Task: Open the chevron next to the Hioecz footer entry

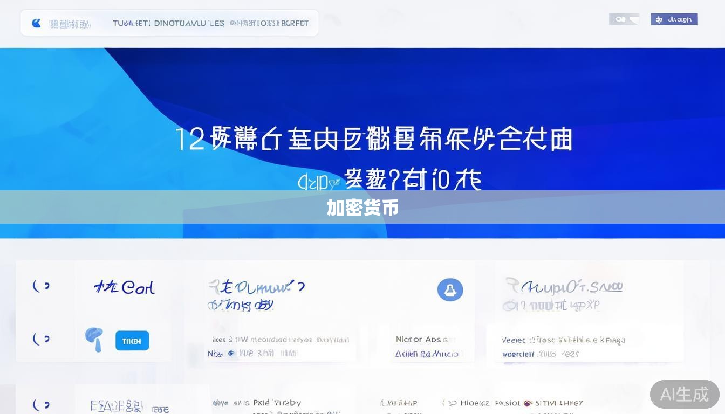Action: tap(452, 402)
